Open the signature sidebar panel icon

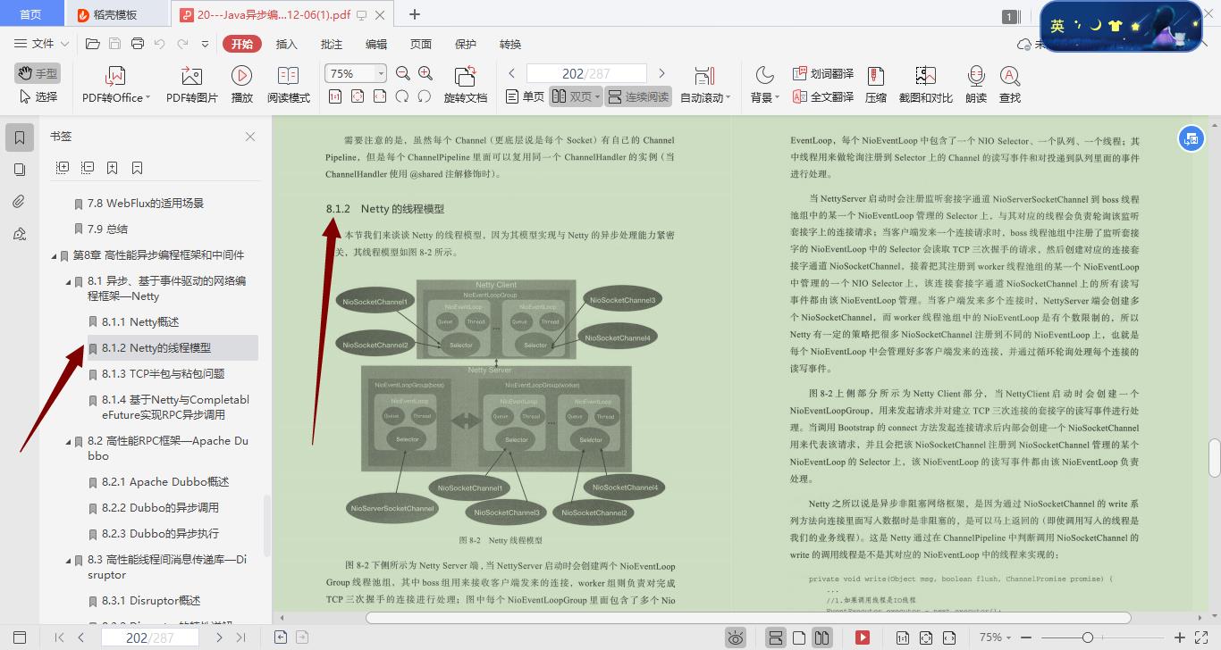20,234
